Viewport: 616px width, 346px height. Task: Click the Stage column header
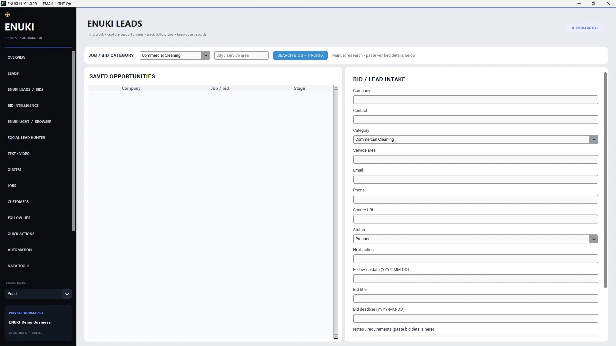click(x=299, y=89)
